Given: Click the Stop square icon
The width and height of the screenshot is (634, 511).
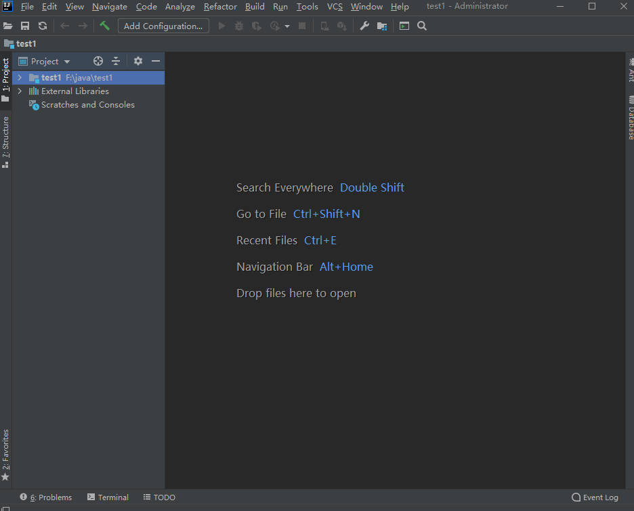Looking at the screenshot, I should 302,26.
